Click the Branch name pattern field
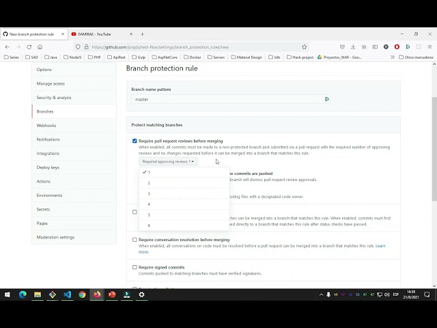 click(x=231, y=99)
